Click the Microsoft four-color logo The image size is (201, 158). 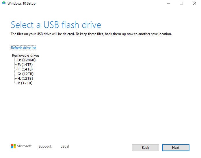click(x=13, y=146)
